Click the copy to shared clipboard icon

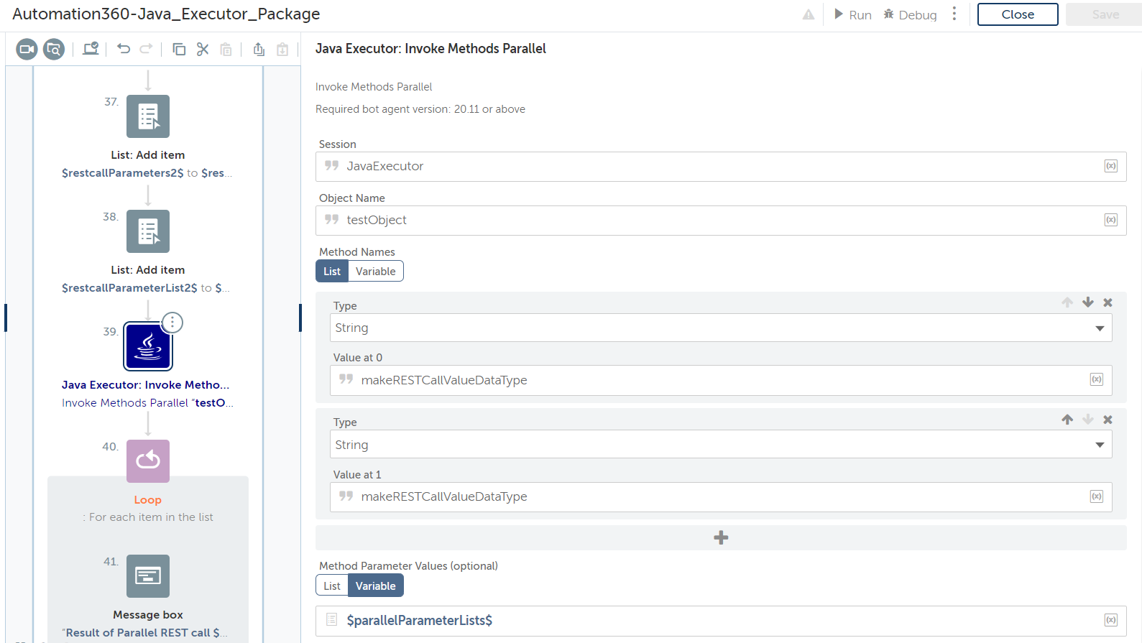[259, 49]
